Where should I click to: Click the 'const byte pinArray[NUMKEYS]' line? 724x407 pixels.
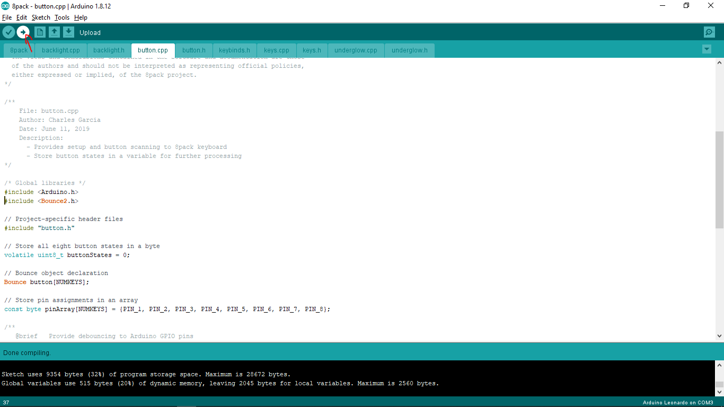pos(167,309)
